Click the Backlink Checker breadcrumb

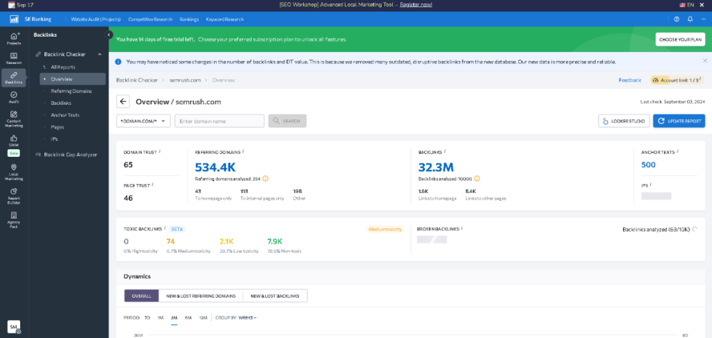pos(137,81)
